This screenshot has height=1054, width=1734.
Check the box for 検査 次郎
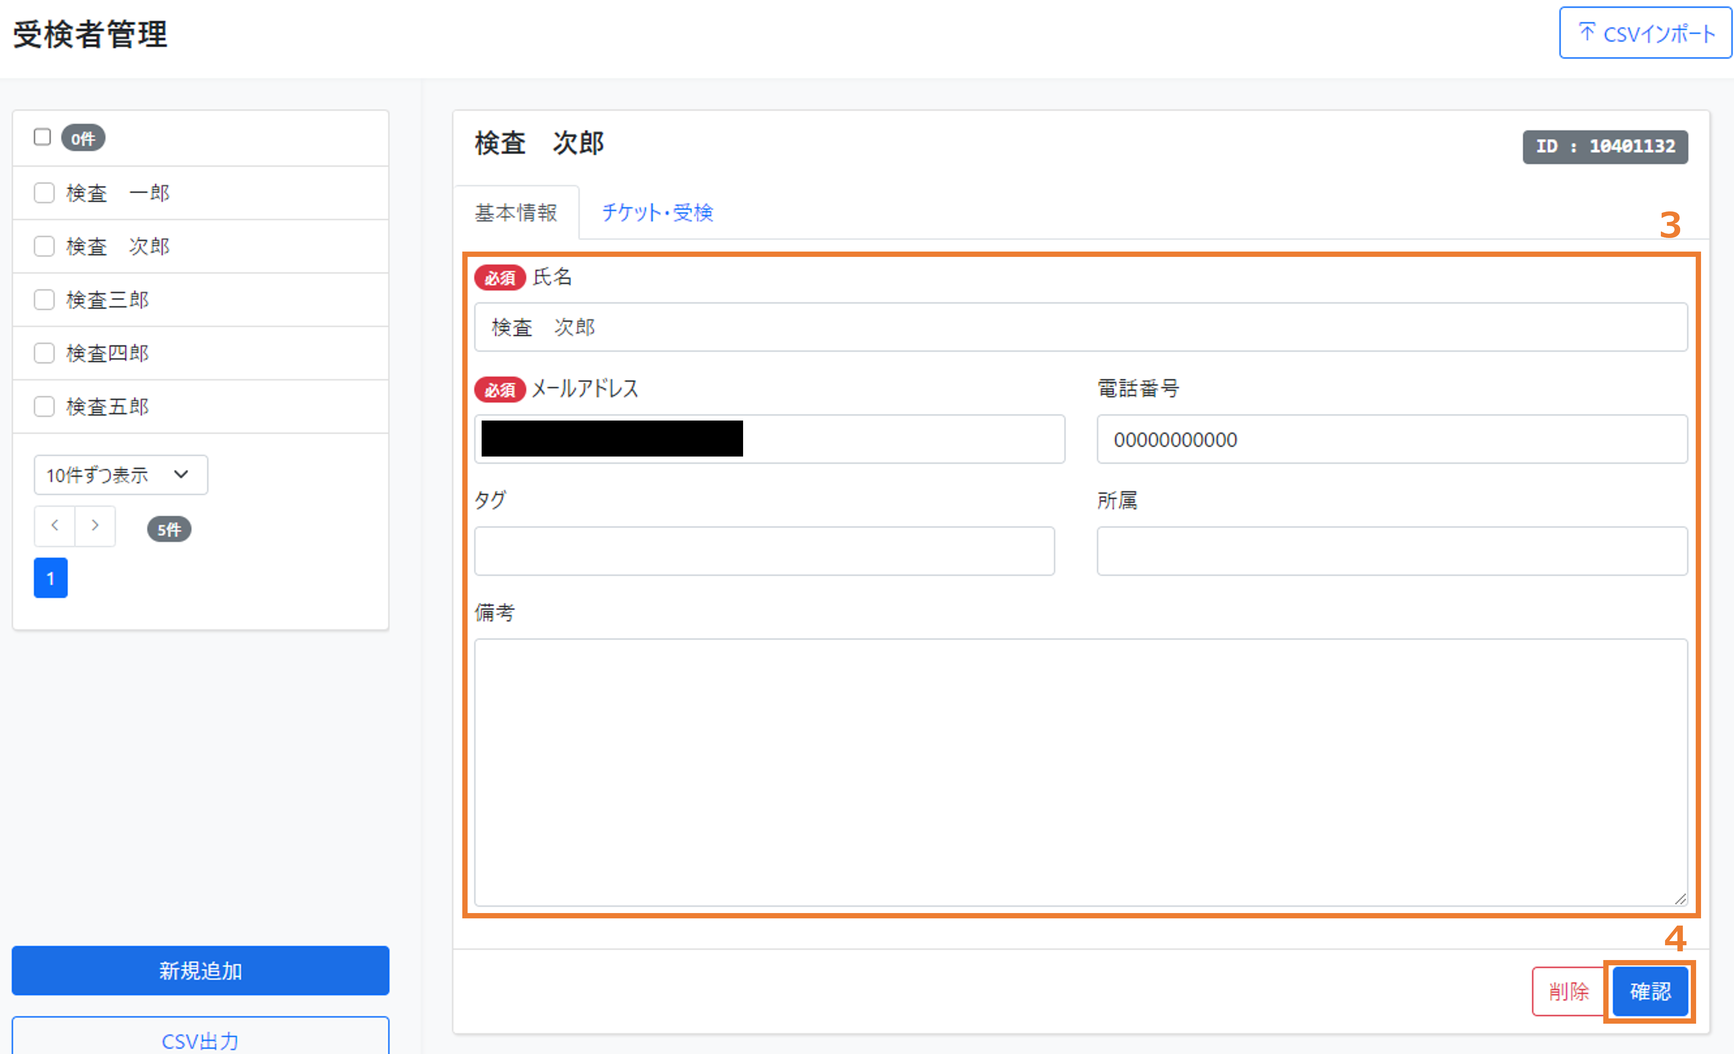[x=44, y=246]
